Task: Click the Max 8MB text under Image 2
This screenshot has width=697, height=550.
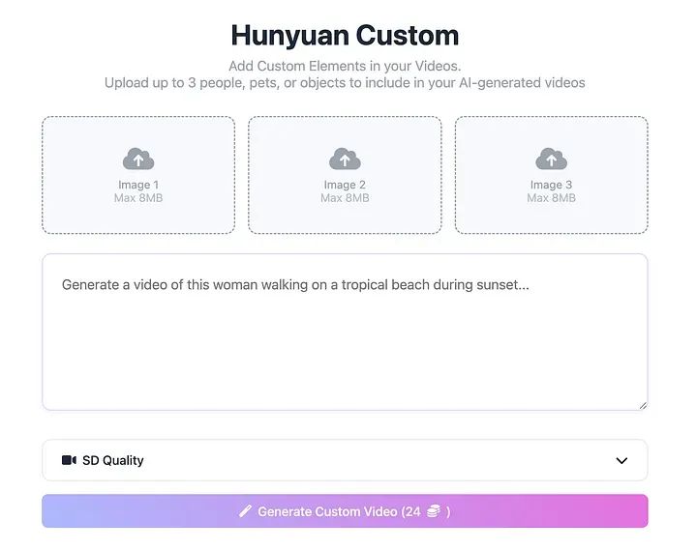Action: pyautogui.click(x=345, y=198)
